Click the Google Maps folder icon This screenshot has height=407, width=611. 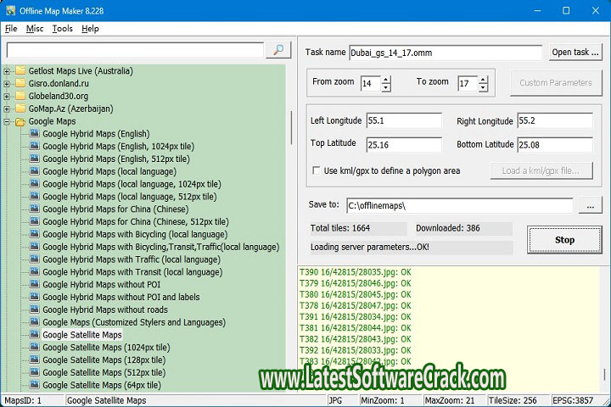[20, 121]
